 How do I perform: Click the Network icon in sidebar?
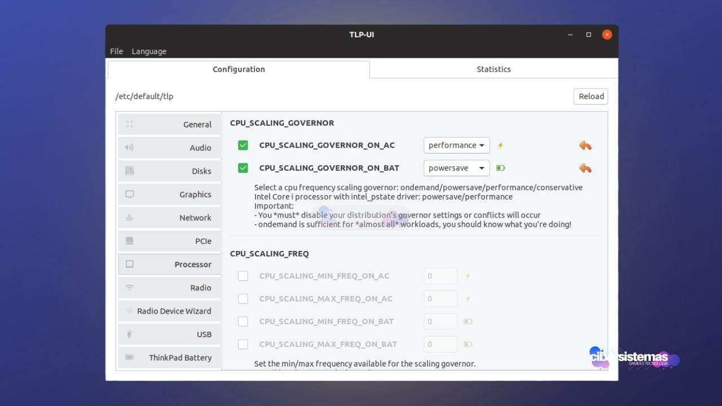130,218
